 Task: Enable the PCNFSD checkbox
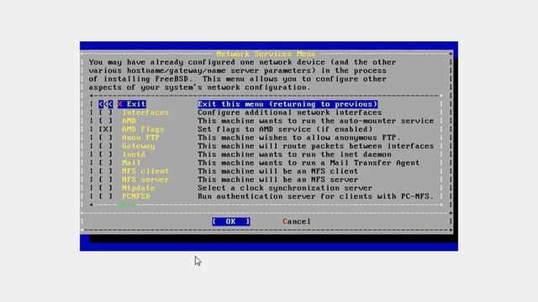point(106,196)
